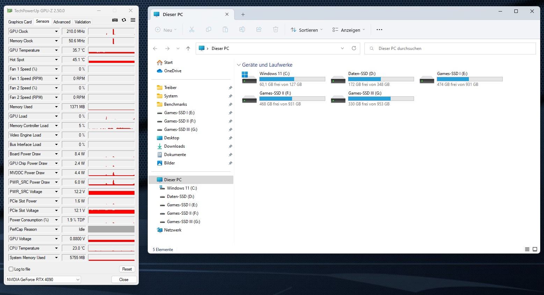The image size is (544, 295).
Task: Open the Explorer three-dots more options
Action: click(379, 30)
